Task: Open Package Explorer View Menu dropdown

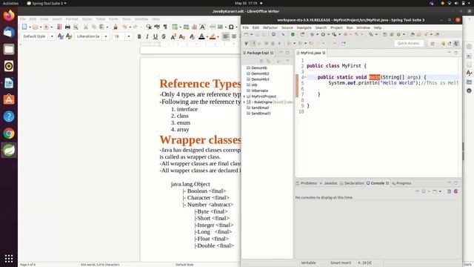Action: (287, 61)
